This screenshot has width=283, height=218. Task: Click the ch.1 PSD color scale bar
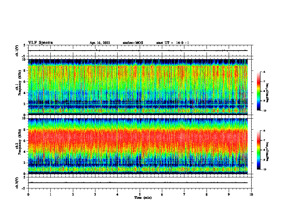(259, 91)
